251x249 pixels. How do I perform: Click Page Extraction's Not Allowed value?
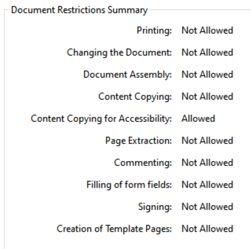207,140
